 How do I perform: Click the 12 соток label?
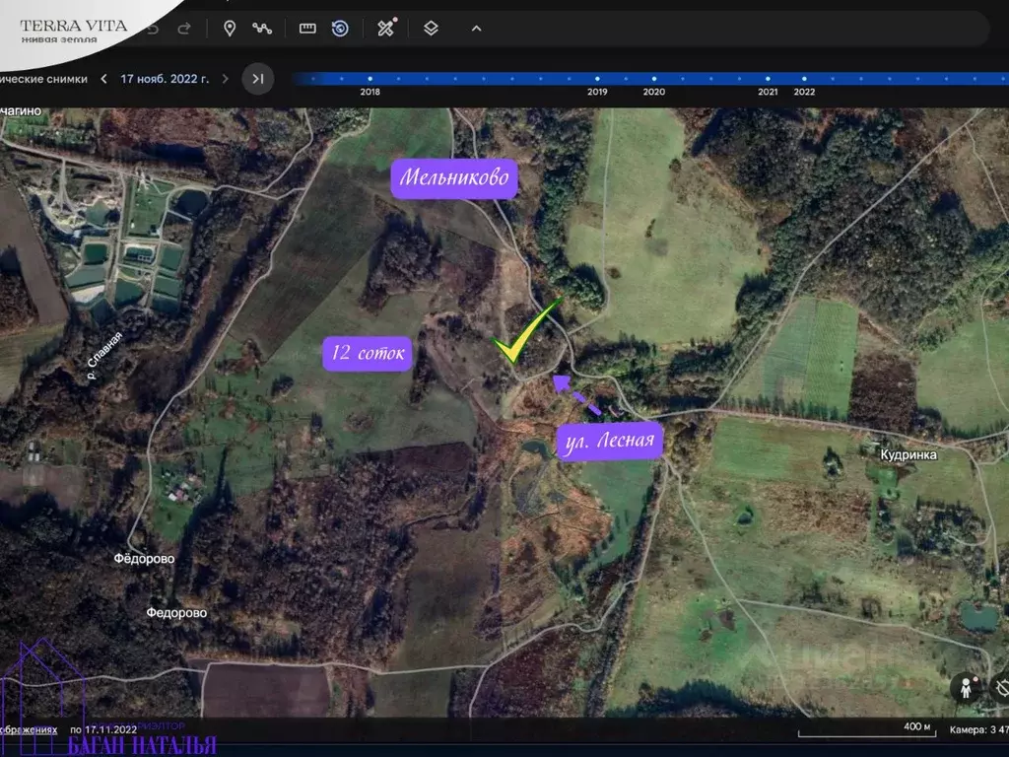coord(368,354)
